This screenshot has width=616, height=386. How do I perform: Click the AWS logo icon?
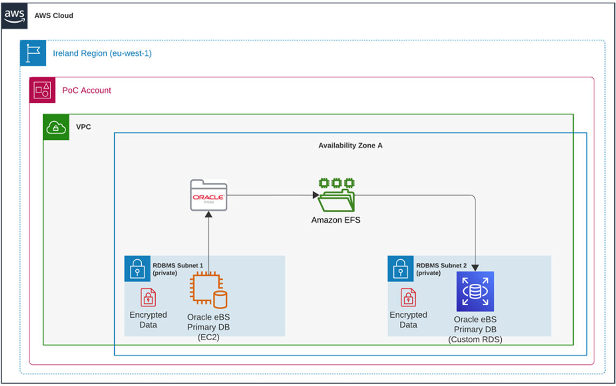pos(15,16)
